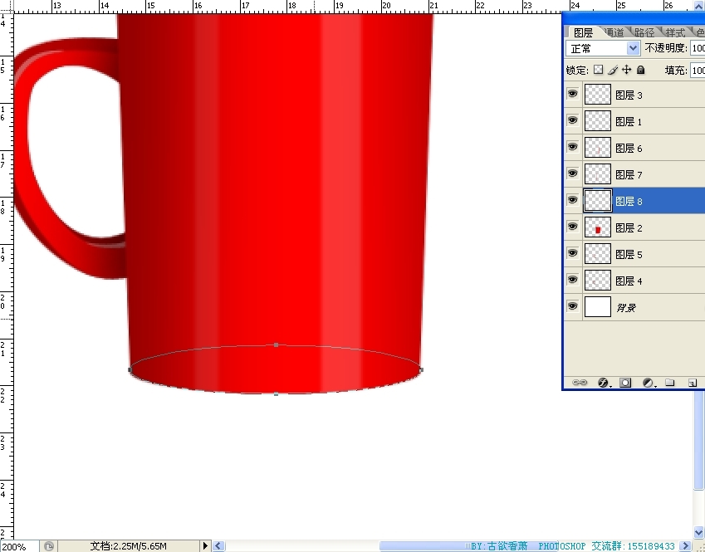Toggle lock transparent pixels checkerboard box
705x552 pixels.
click(x=598, y=71)
